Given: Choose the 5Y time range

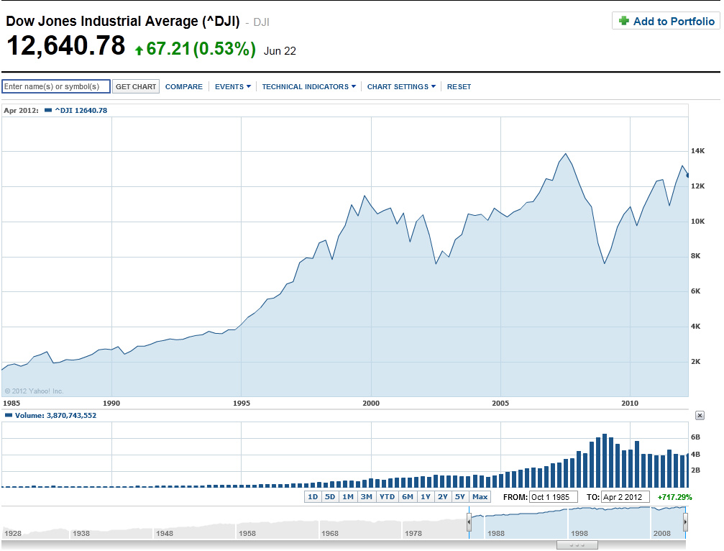Looking at the screenshot, I should [x=461, y=497].
